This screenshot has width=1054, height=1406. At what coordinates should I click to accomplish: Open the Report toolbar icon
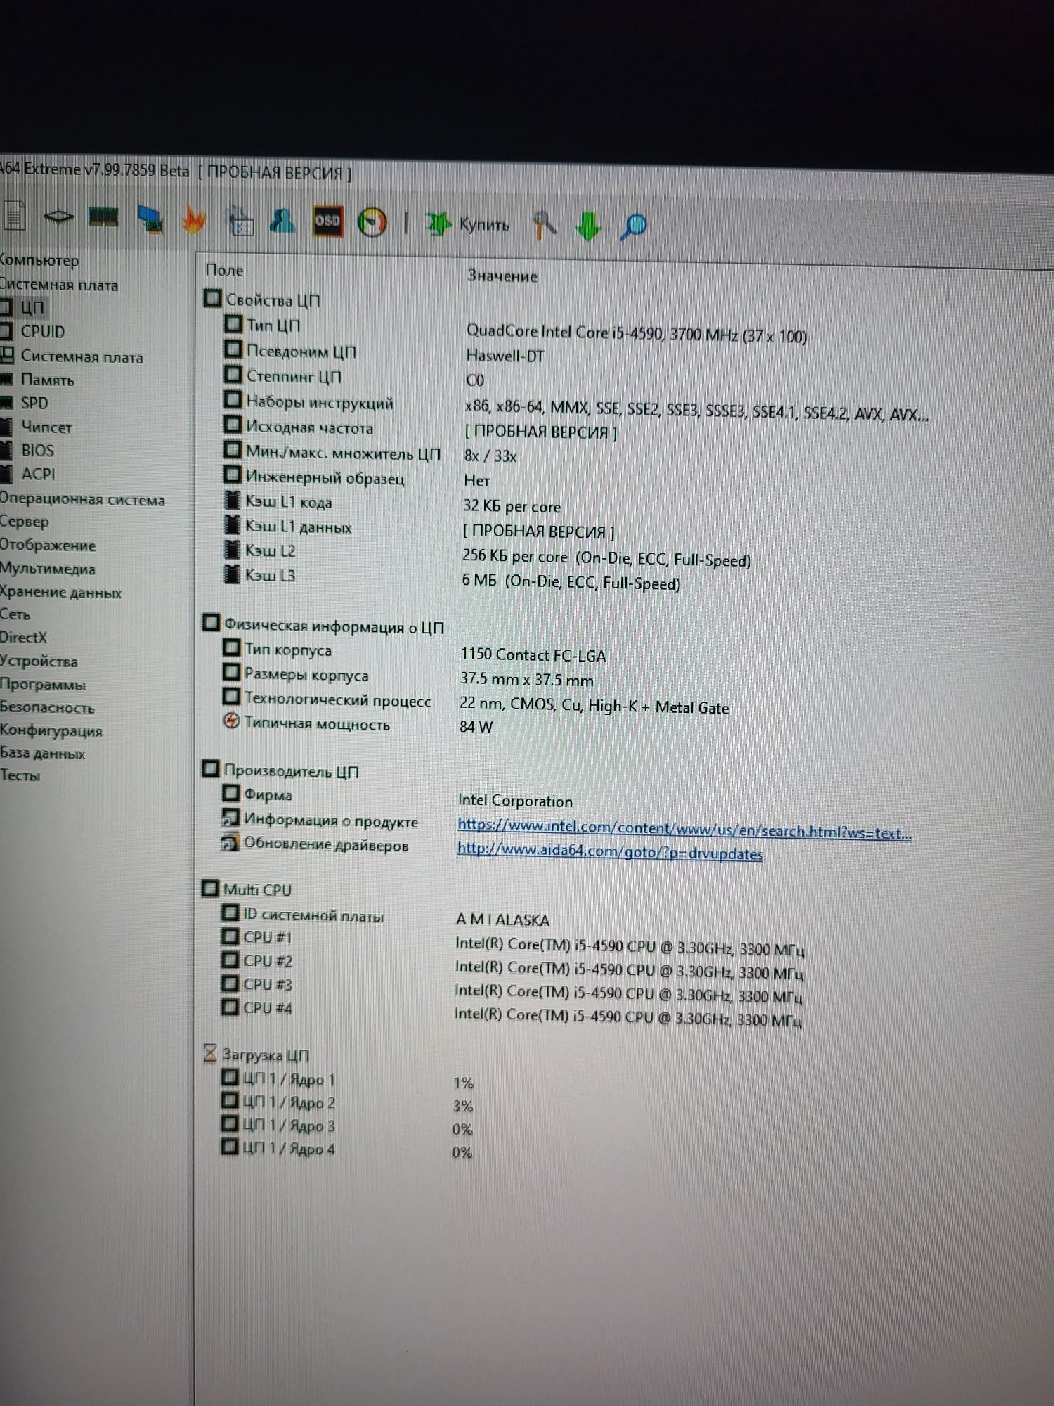pos(14,215)
